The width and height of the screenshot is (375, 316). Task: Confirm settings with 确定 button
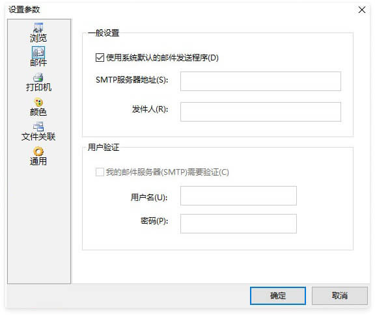tap(278, 296)
